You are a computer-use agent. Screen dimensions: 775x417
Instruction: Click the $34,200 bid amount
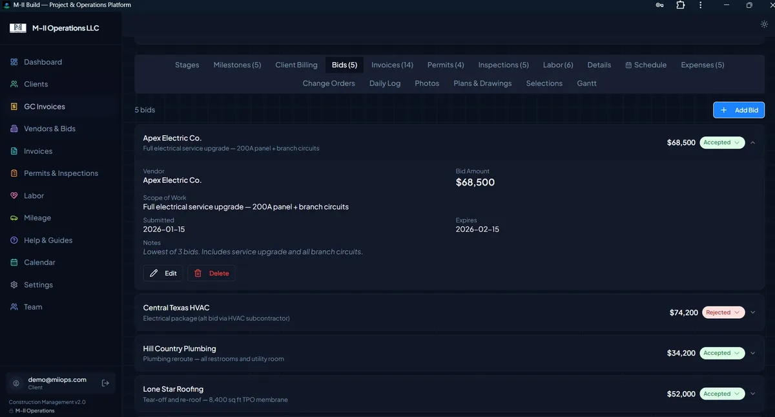pos(681,353)
